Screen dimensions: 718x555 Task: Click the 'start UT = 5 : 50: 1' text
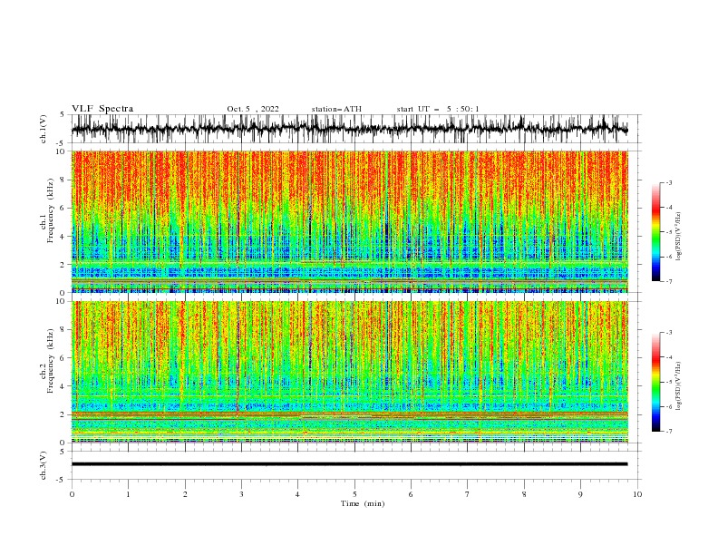coord(438,109)
